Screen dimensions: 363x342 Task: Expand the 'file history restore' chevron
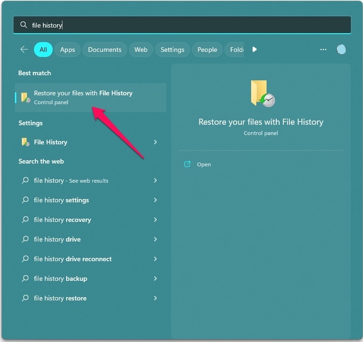coord(155,298)
